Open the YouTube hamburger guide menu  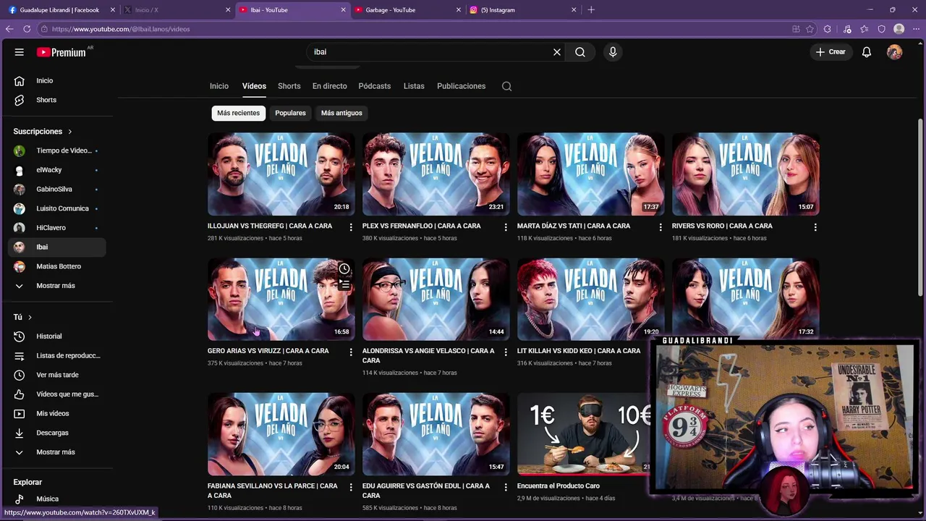pos(20,52)
